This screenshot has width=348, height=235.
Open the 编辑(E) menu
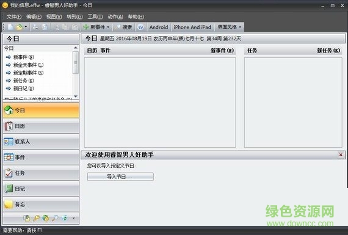coord(34,16)
